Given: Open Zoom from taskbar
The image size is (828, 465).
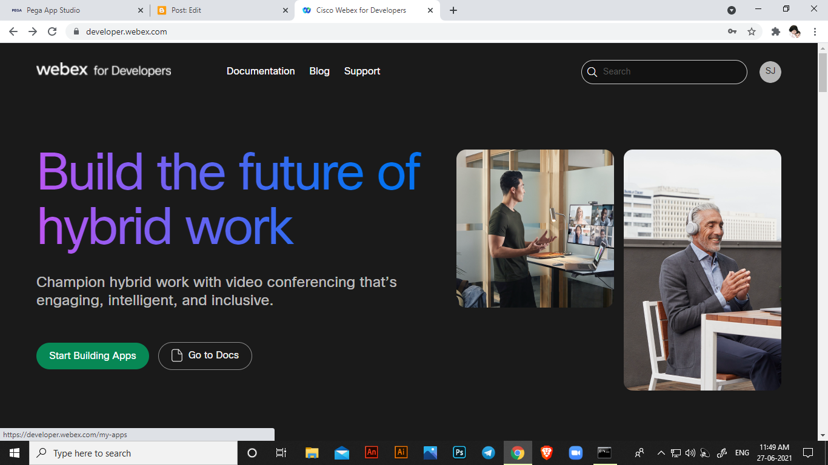Looking at the screenshot, I should pyautogui.click(x=575, y=453).
